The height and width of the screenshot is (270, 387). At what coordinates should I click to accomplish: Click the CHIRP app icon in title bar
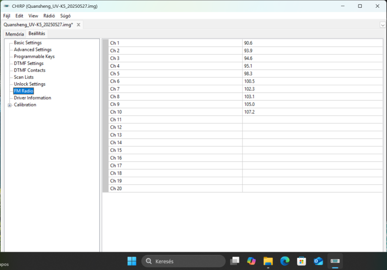click(7, 6)
